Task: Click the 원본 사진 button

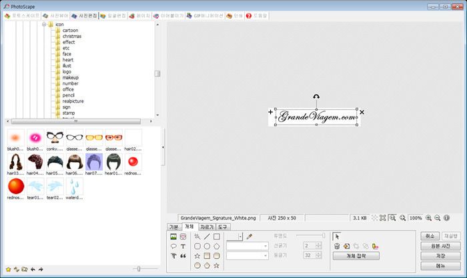Action: (x=440, y=246)
